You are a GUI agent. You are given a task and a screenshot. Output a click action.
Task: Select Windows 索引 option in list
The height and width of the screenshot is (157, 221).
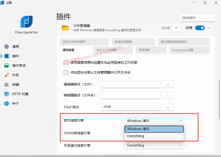[x=154, y=129]
